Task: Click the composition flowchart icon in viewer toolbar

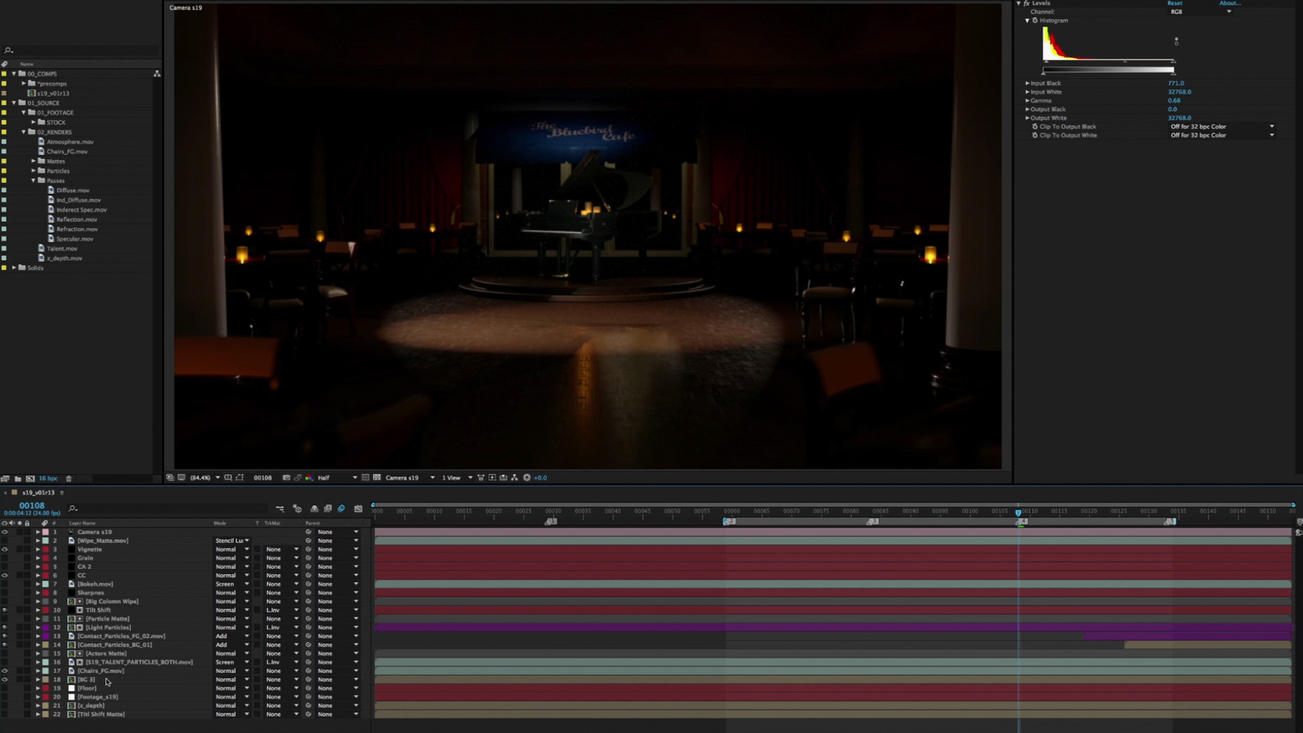Action: click(x=514, y=478)
